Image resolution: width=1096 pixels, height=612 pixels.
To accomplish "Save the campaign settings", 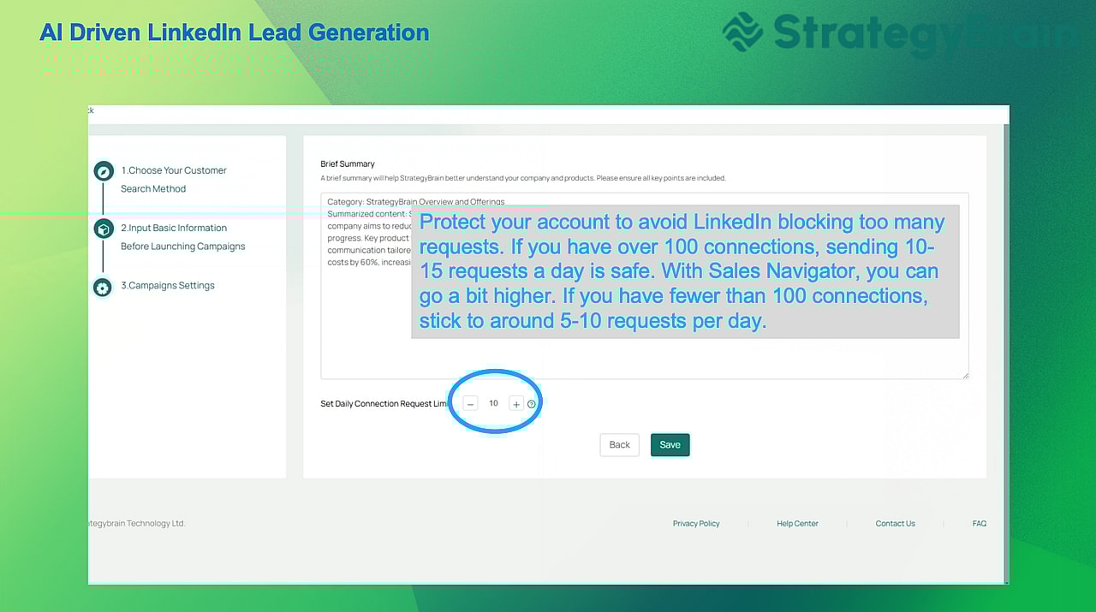I will (x=670, y=444).
